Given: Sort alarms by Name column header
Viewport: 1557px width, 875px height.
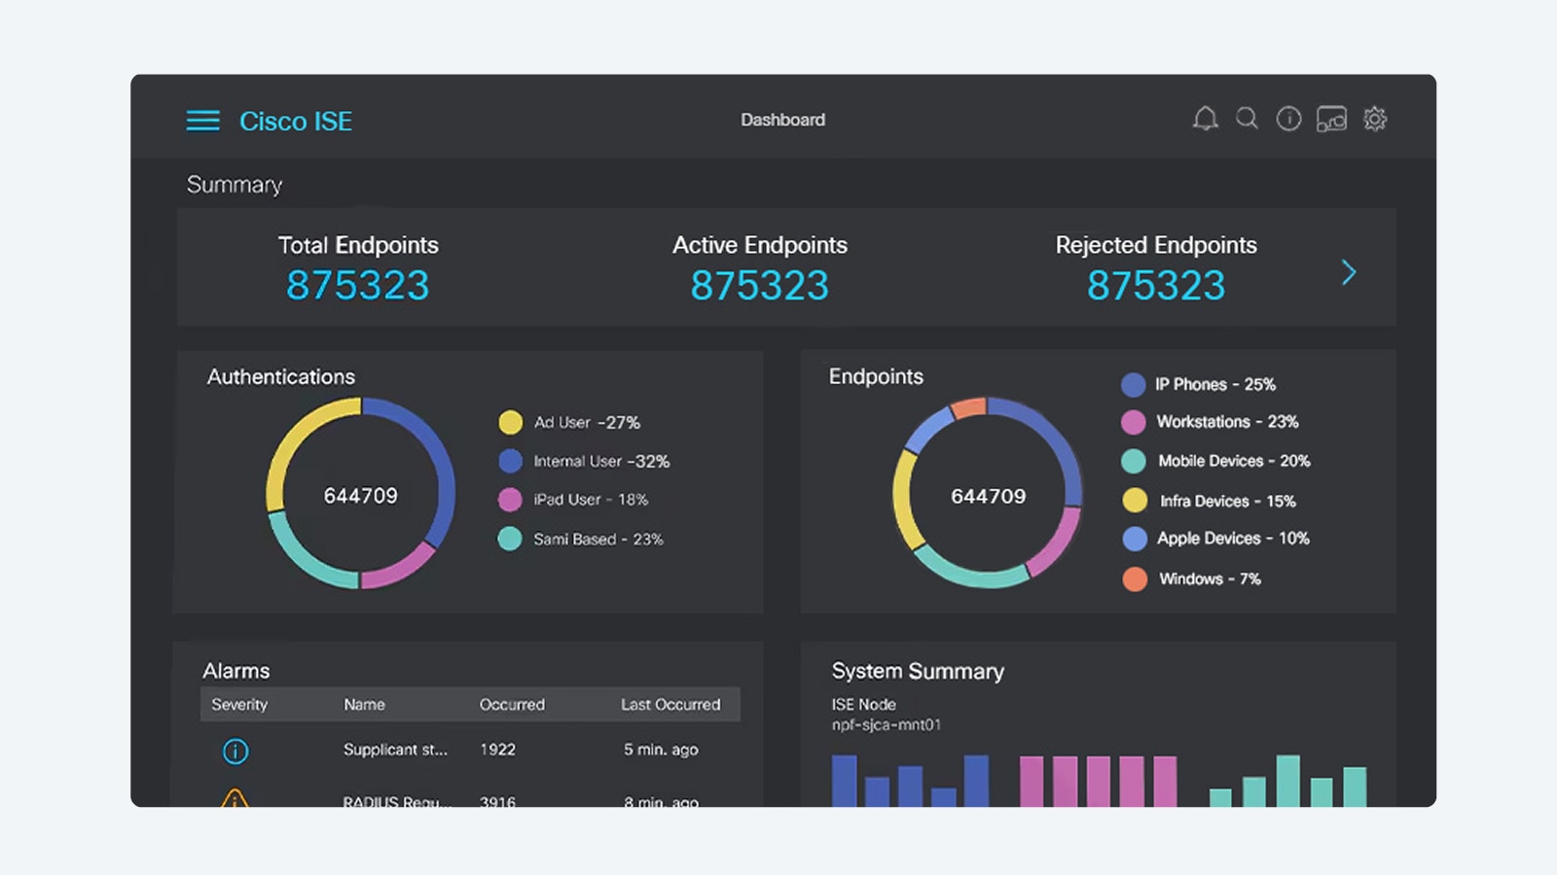Looking at the screenshot, I should pyautogui.click(x=364, y=705).
